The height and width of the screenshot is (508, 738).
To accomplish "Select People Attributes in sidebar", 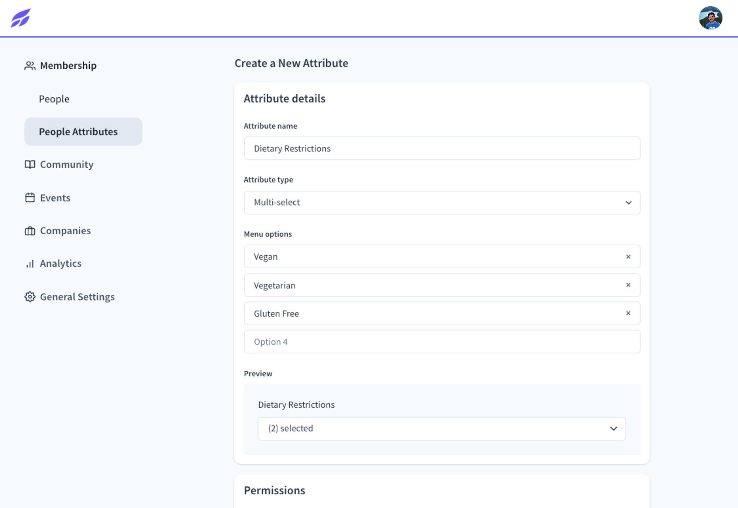I will 83,132.
